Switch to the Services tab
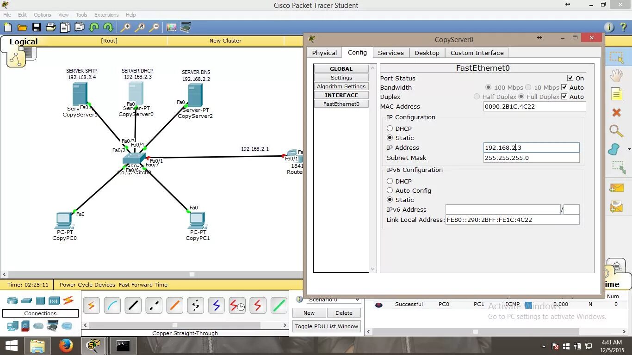Screen dimensions: 632x355 click(x=390, y=53)
